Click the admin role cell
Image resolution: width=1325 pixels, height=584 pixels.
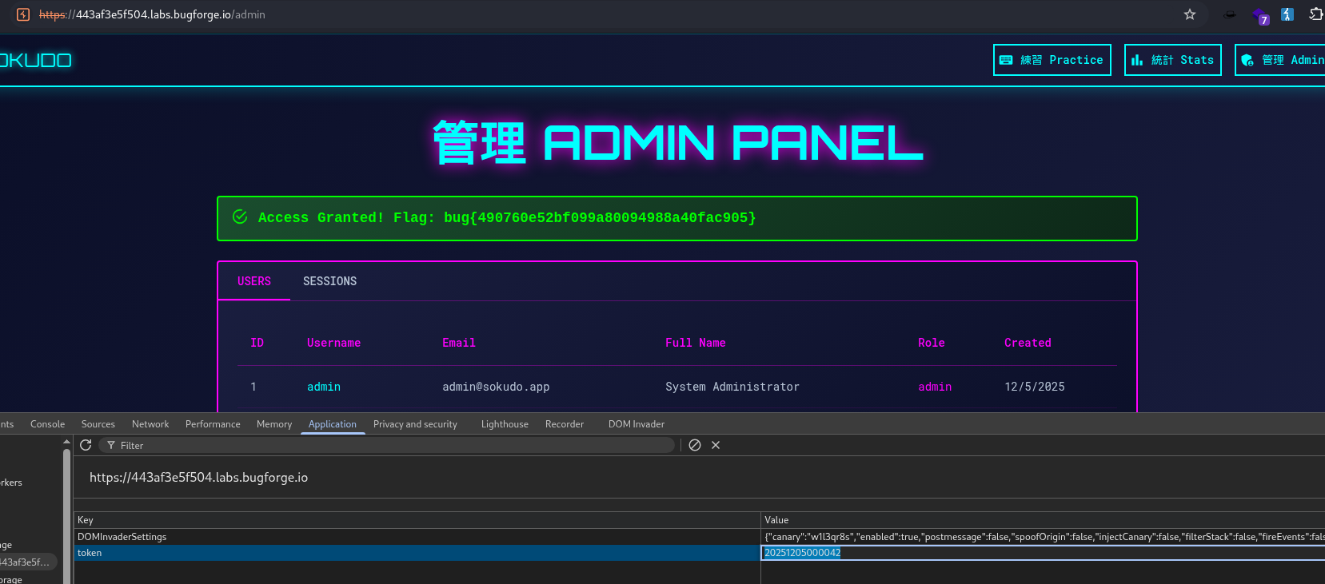[x=935, y=387]
